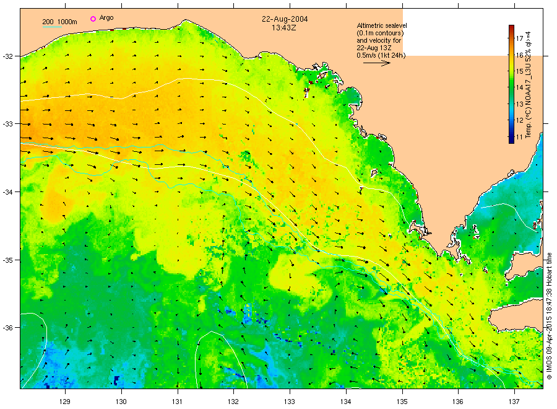The width and height of the screenshot is (557, 409).
Task: Click the latitude axis label -35
Action: 7,260
